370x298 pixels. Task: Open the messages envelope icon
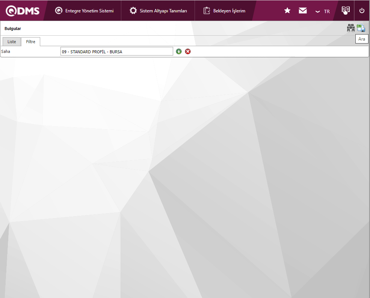point(303,11)
